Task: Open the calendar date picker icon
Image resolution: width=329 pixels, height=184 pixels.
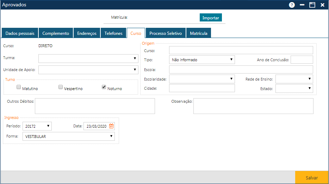Action: 111,126
